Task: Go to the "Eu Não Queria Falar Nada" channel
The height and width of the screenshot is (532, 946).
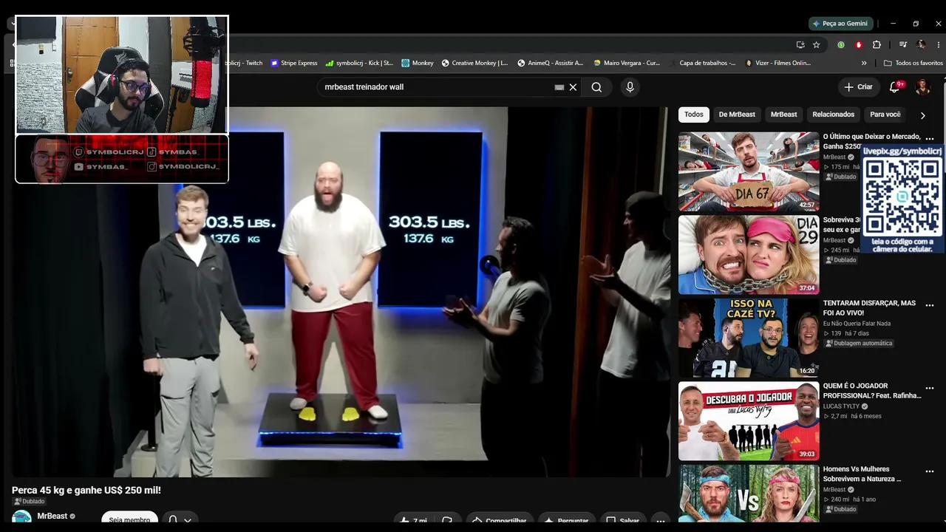Action: [857, 324]
